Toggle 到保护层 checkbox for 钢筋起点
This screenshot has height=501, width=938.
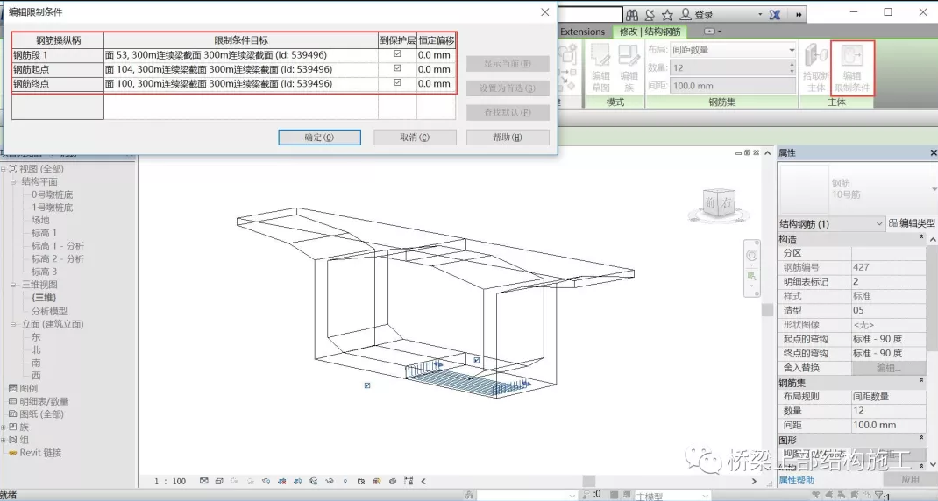[397, 68]
